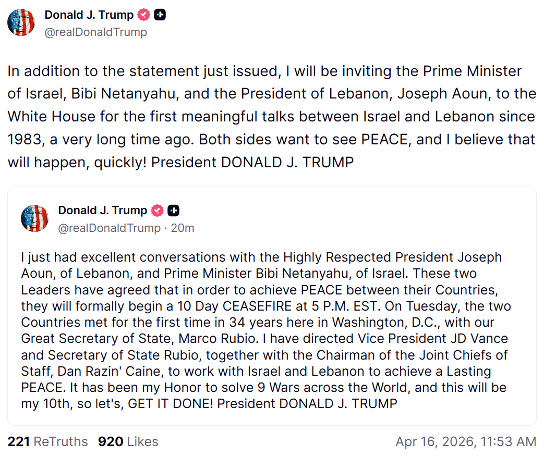Open the quoted post's profile avatar
The width and height of the screenshot is (544, 456).
point(34,218)
